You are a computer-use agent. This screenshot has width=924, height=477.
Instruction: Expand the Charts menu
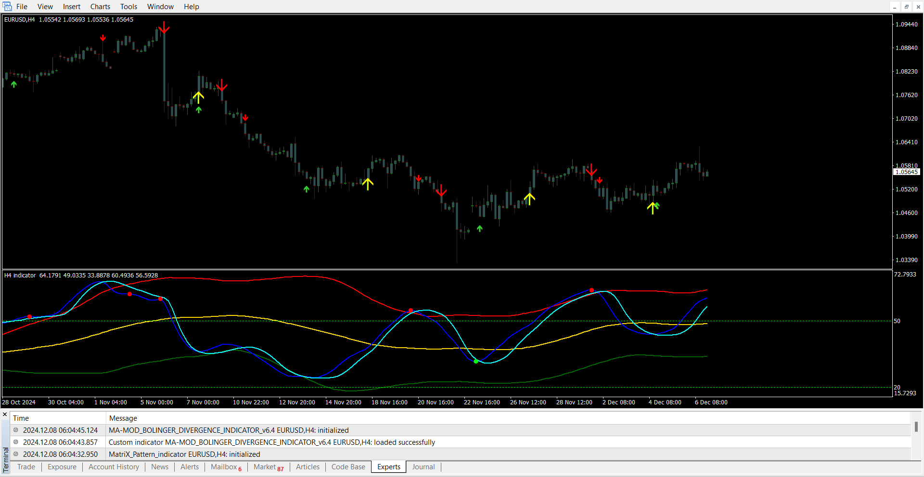[x=100, y=7]
